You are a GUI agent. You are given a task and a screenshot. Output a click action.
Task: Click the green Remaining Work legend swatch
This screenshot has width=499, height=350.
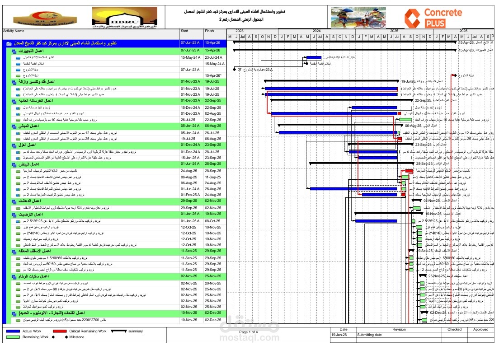13,337
